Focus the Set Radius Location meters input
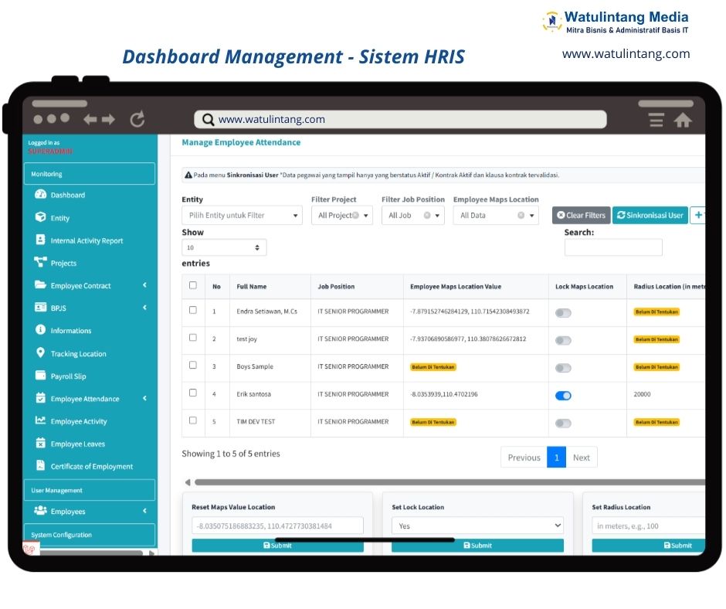 649,526
